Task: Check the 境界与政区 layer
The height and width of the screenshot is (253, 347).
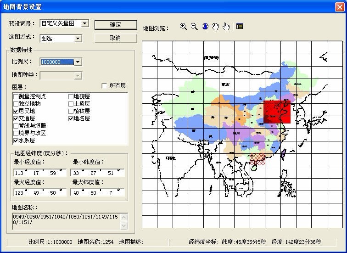Action: [x=16, y=133]
